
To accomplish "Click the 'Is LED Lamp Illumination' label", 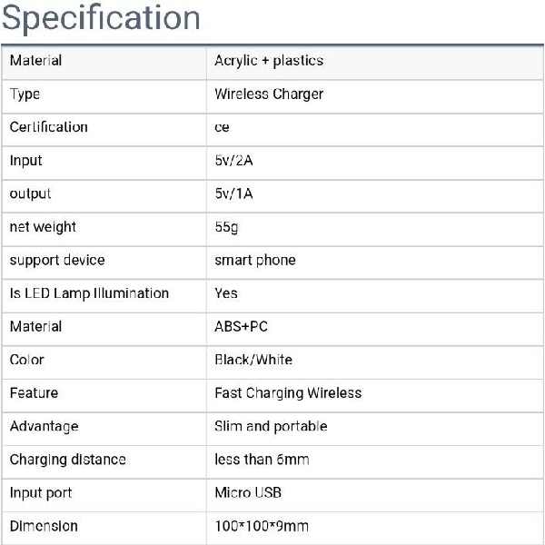I will (x=89, y=293).
